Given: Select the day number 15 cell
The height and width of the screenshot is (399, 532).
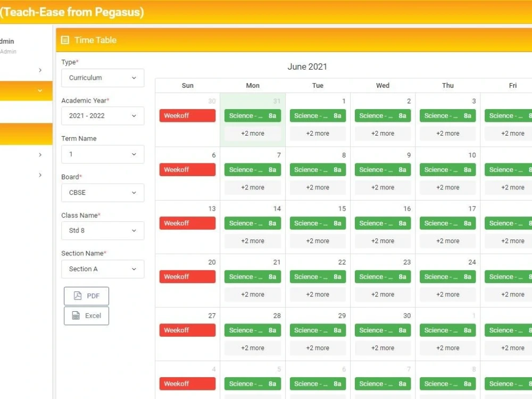Looking at the screenshot, I should 342,209.
